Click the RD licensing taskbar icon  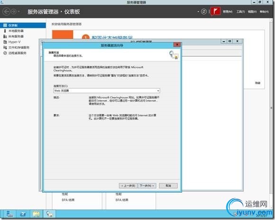coord(49,214)
